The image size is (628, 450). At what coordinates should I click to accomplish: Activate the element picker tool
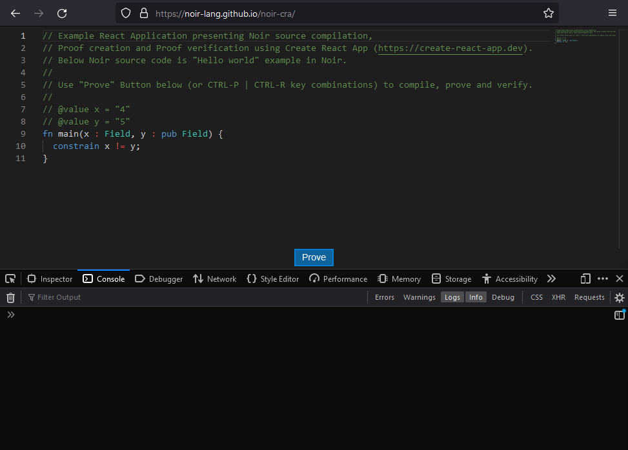click(10, 279)
